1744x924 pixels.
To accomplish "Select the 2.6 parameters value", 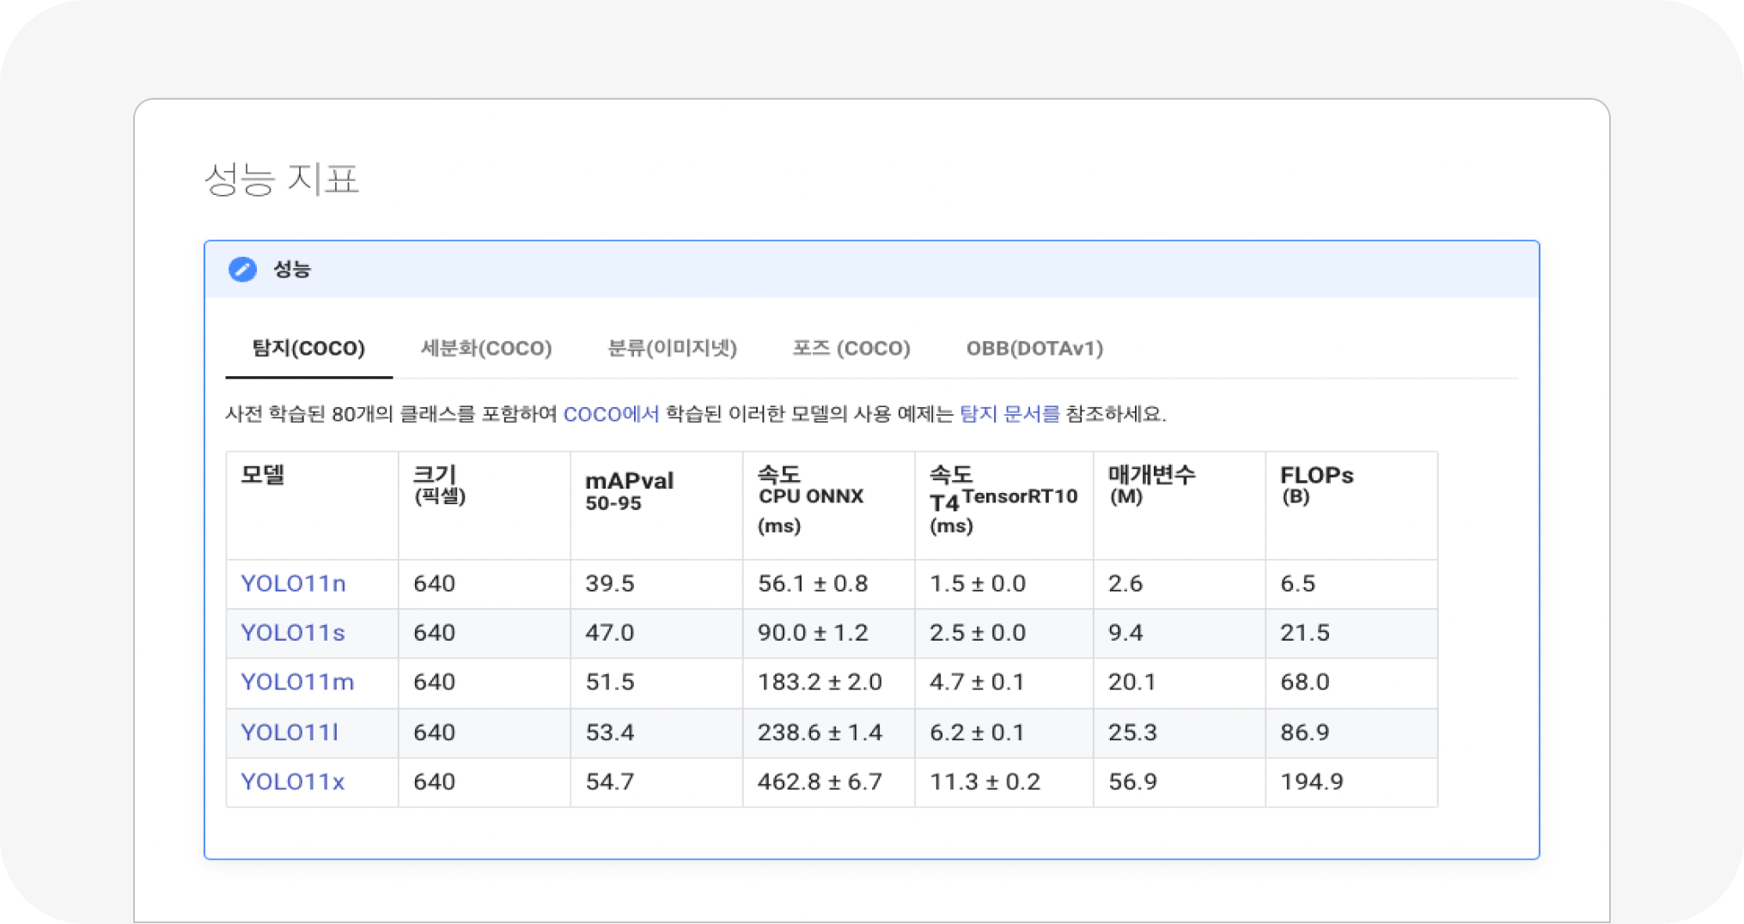I will tap(1125, 584).
